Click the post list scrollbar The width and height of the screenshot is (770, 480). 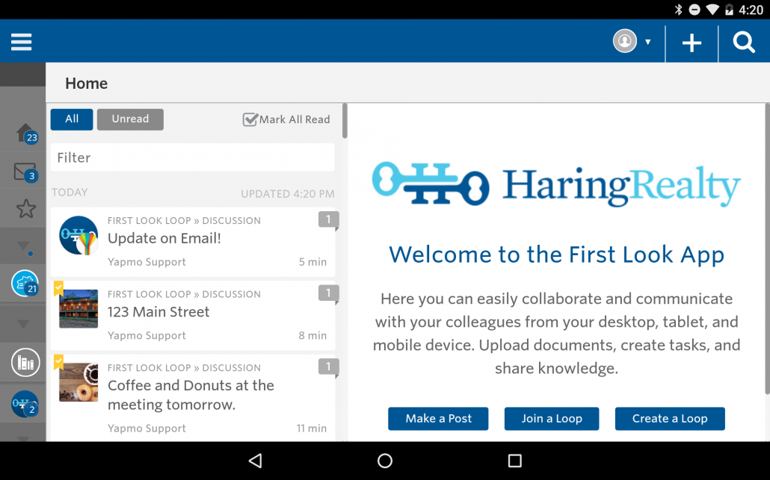(345, 121)
